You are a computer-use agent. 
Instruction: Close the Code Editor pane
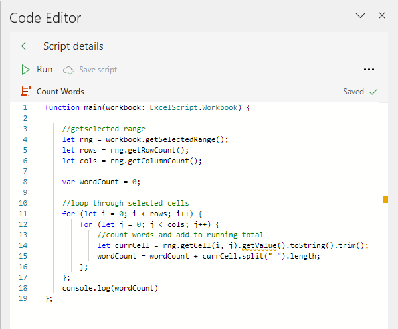pos(382,15)
